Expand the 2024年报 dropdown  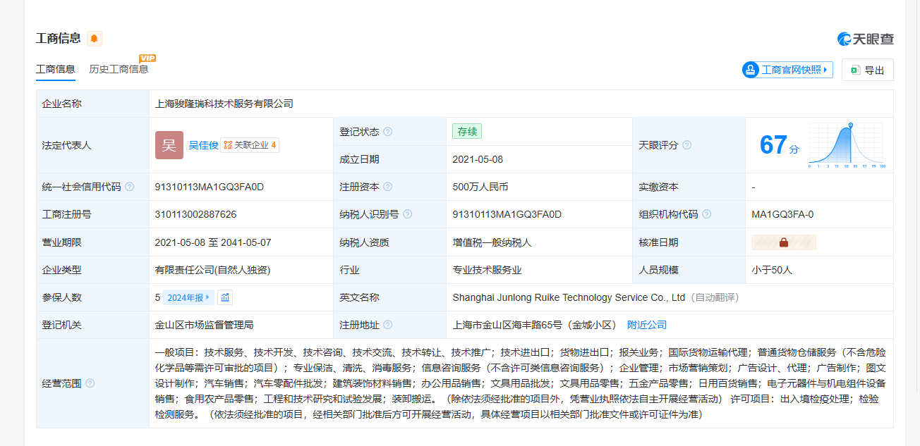point(188,297)
